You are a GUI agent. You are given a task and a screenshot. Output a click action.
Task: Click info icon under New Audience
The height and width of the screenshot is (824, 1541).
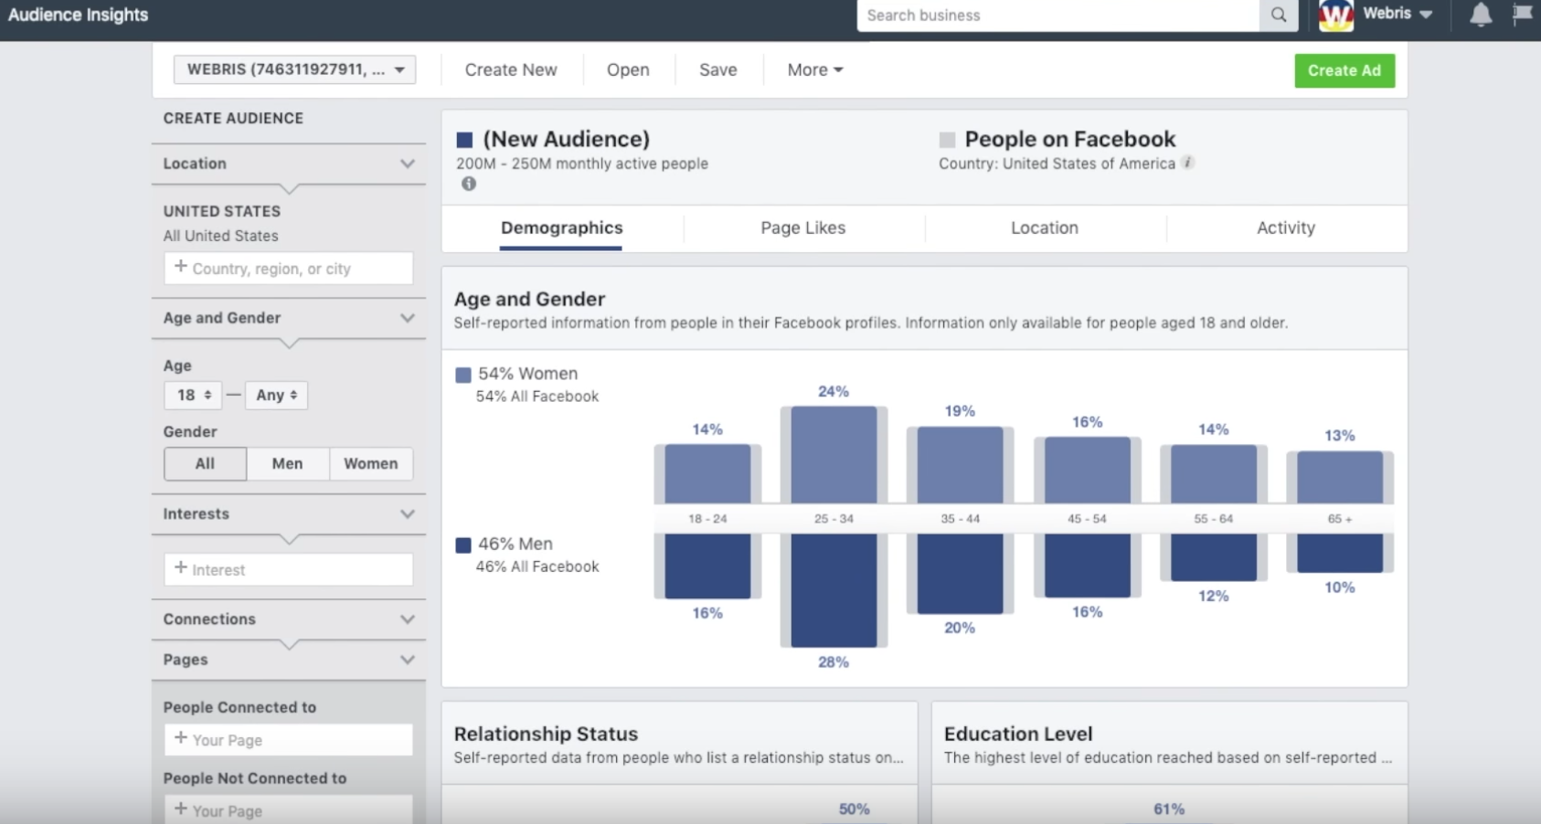click(469, 184)
